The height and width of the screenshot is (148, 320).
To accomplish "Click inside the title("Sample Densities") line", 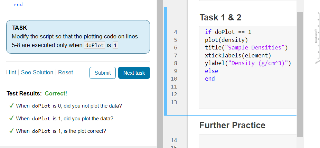I will click(x=246, y=47).
